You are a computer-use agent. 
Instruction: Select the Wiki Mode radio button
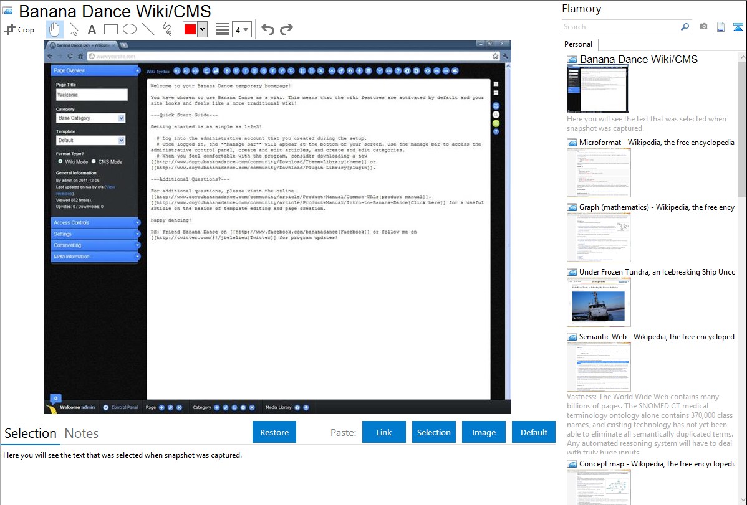[x=60, y=161]
